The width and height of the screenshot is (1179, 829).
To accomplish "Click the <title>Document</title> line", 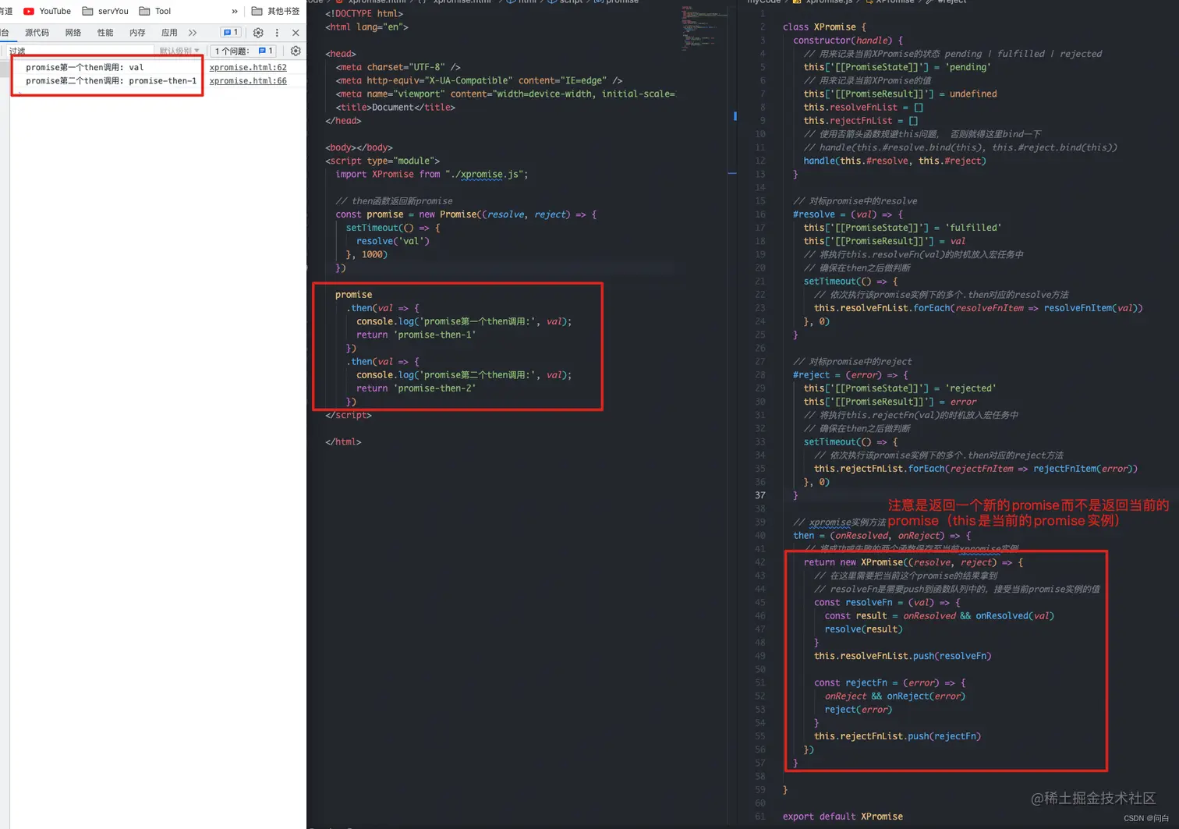I will pyautogui.click(x=395, y=108).
